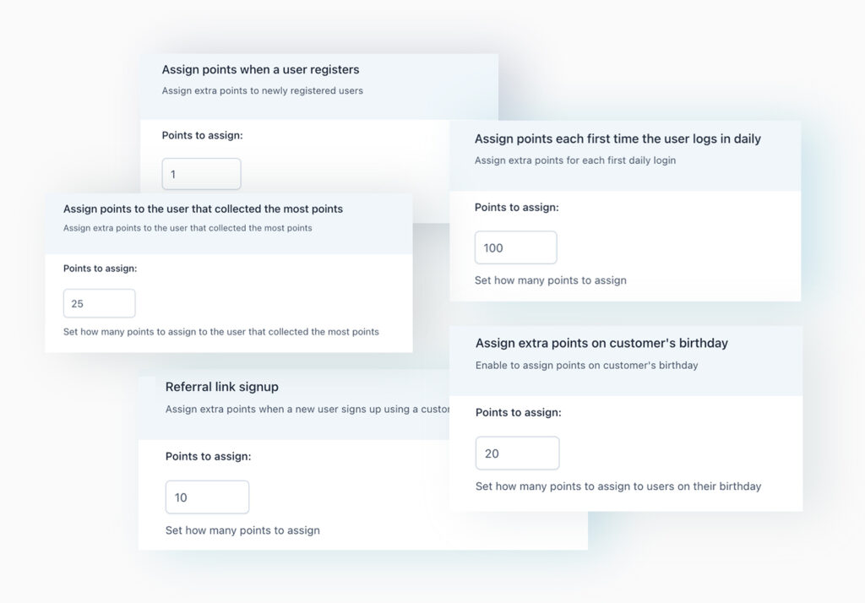The height and width of the screenshot is (603, 865).
Task: Click the "Assign extra points on customer's birthday" title
Action: click(601, 343)
